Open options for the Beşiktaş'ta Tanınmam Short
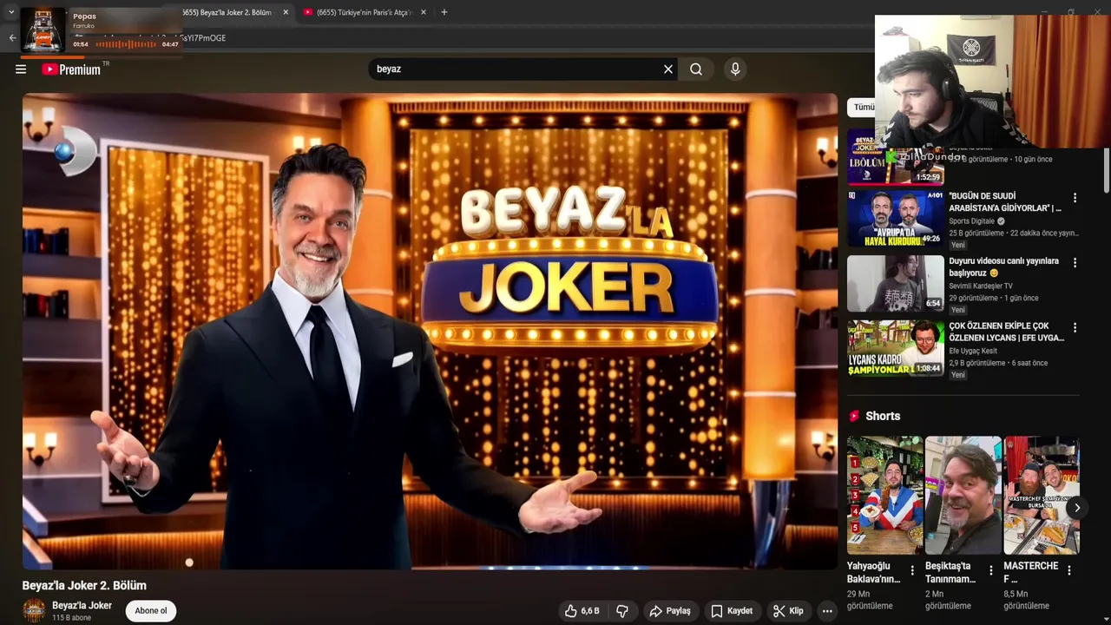Image resolution: width=1111 pixels, height=625 pixels. click(x=991, y=570)
